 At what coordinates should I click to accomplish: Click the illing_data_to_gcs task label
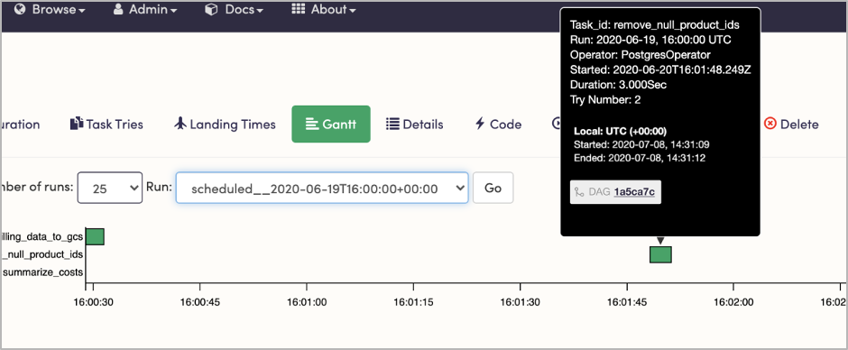(41, 236)
